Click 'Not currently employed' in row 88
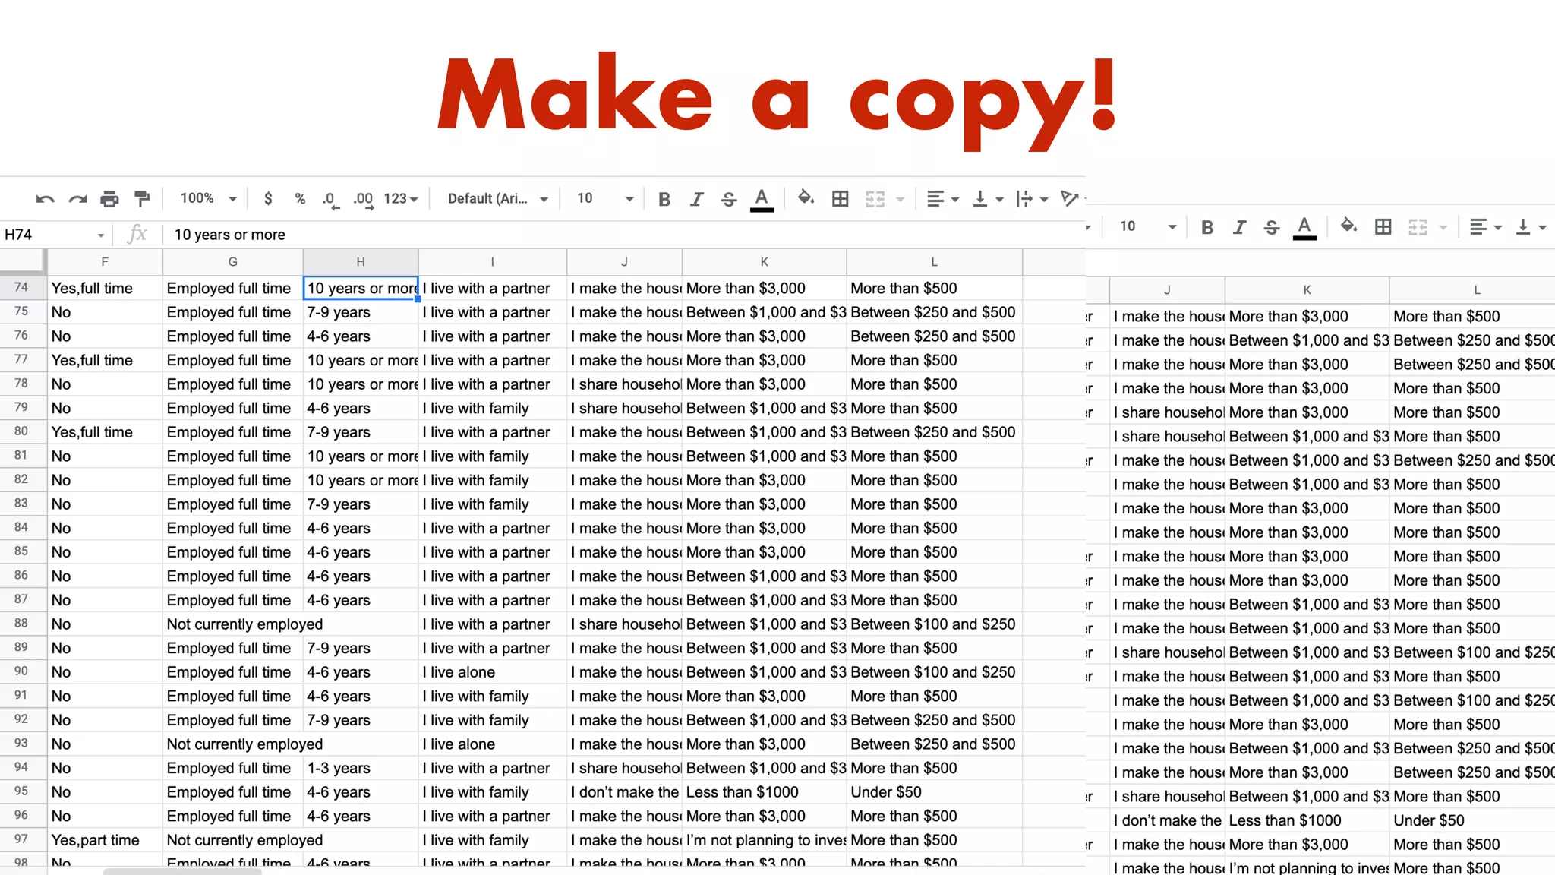Screen dimensions: 1555x875 tap(244, 624)
